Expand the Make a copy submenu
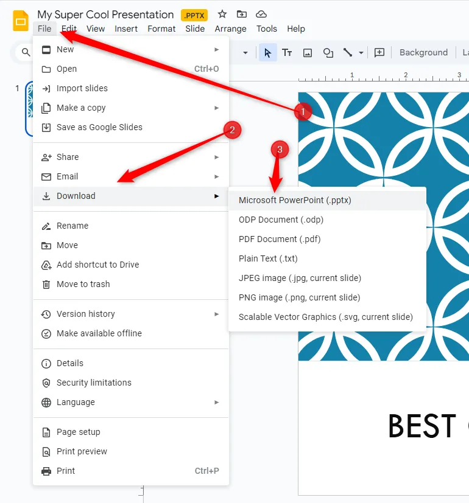This screenshot has height=503, width=469. 131,108
